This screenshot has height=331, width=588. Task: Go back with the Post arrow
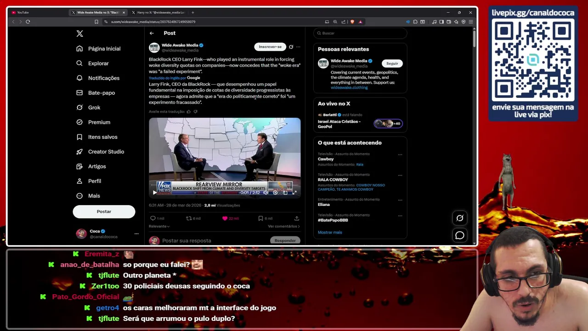(152, 33)
